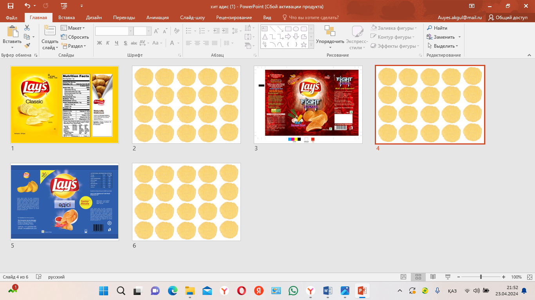The width and height of the screenshot is (535, 300).
Task: Clear all formatting with the eraser icon
Action: click(x=176, y=31)
